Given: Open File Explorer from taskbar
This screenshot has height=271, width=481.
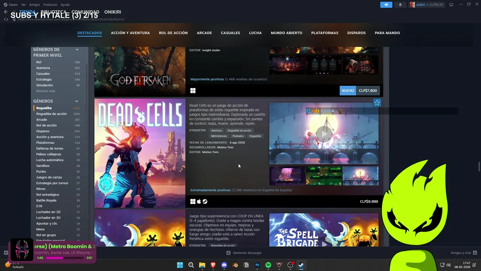Looking at the screenshot, I should [x=202, y=265].
